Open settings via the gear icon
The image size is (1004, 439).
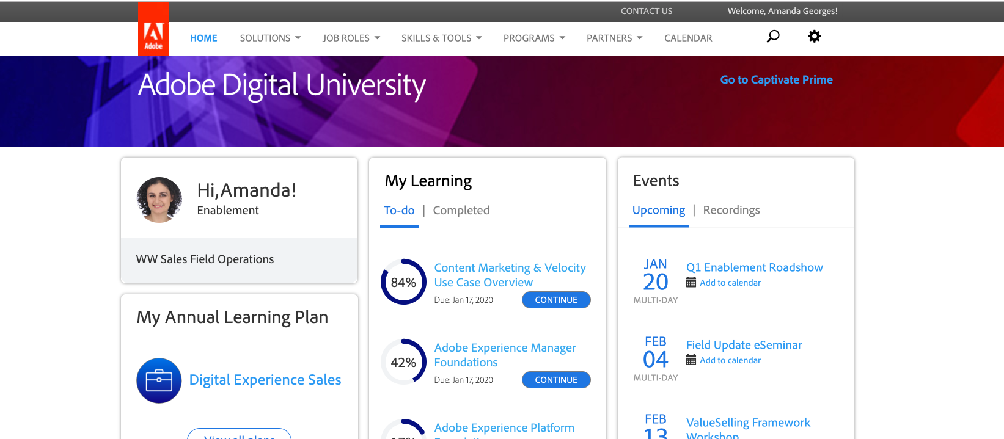click(814, 37)
